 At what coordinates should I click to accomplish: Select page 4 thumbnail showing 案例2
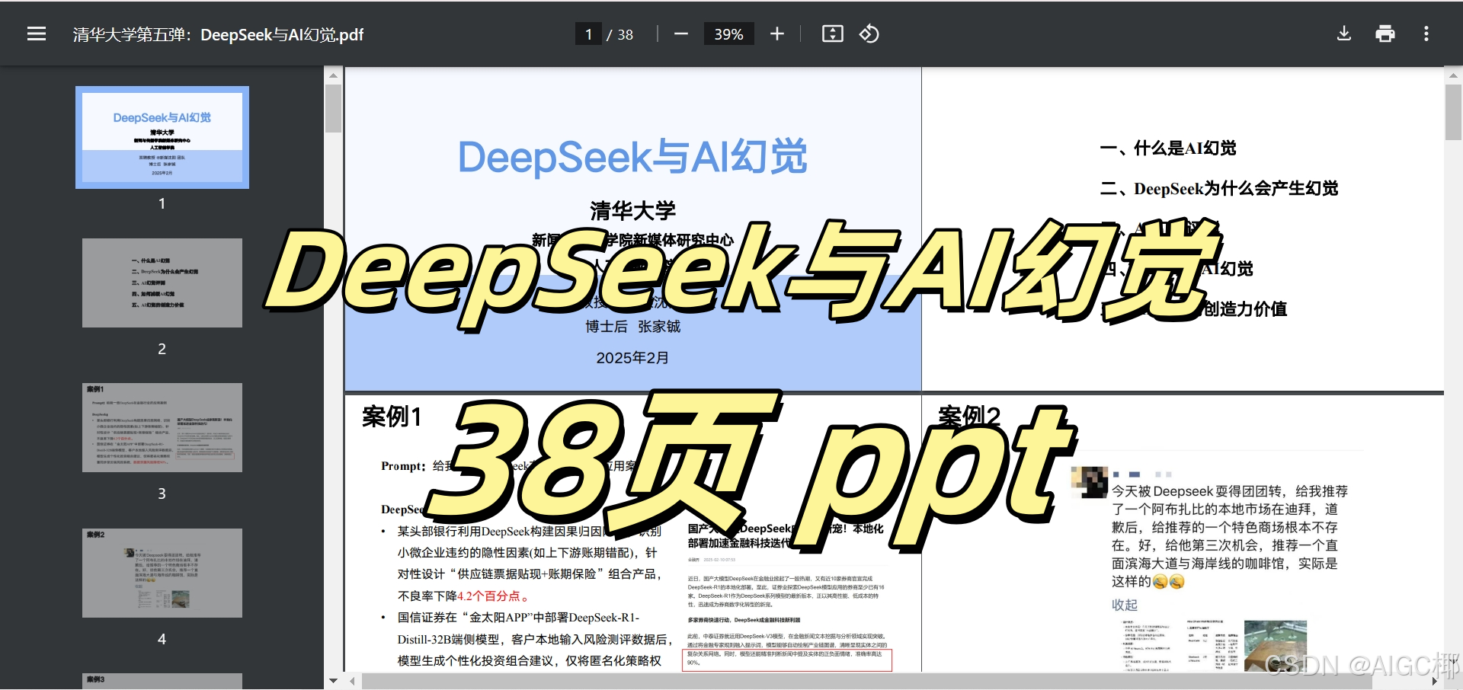(x=162, y=572)
